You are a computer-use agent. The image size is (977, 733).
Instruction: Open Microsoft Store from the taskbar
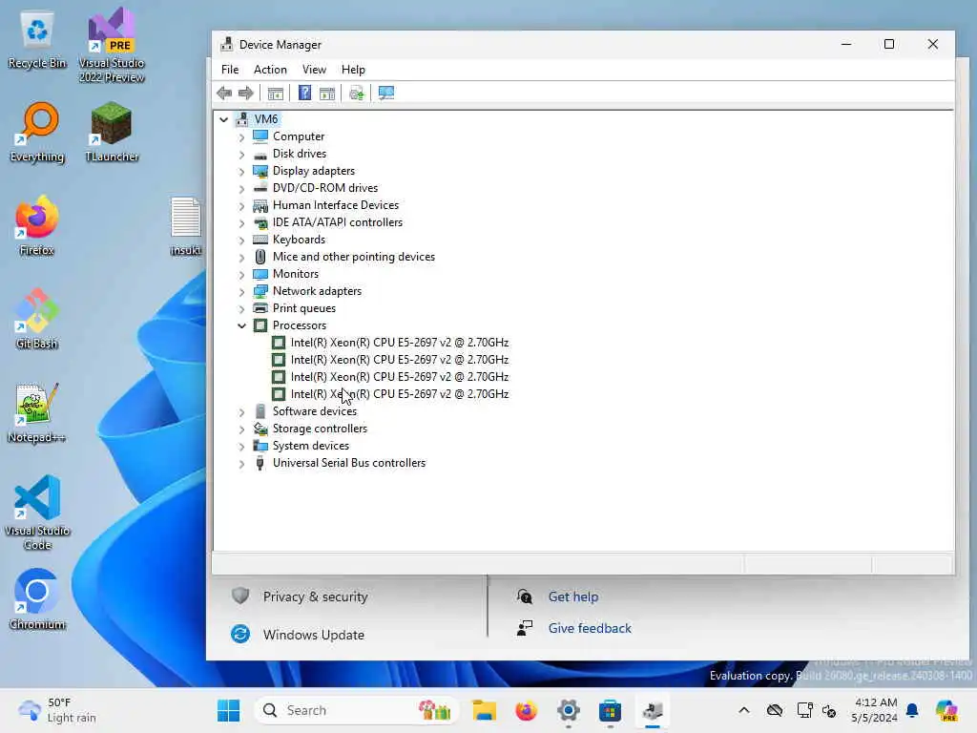[610, 710]
